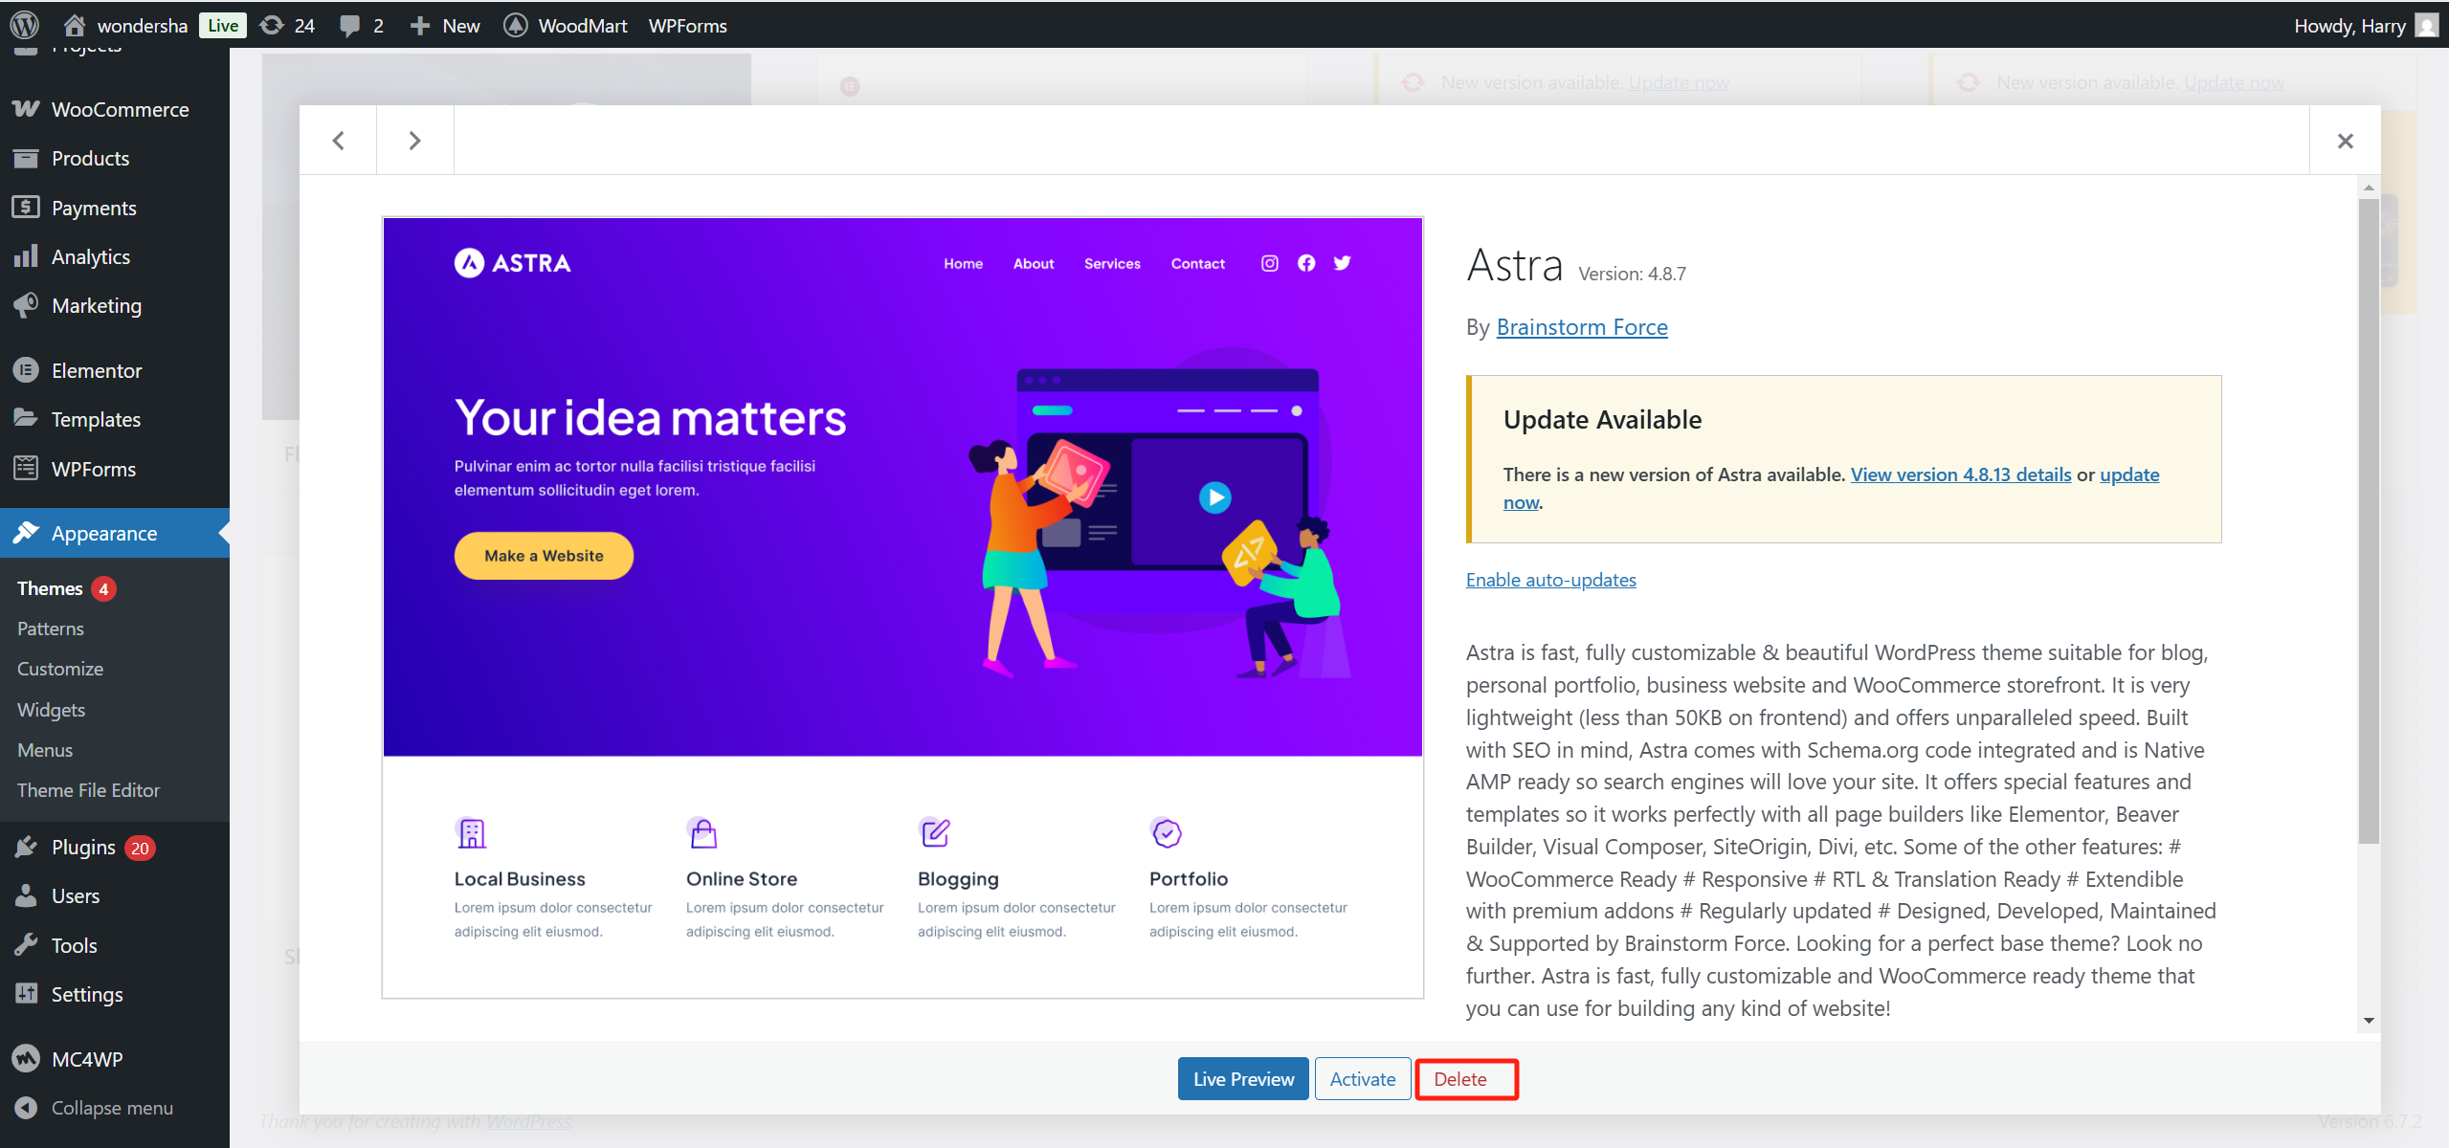Click the WoodMart icon in admin bar

(516, 25)
